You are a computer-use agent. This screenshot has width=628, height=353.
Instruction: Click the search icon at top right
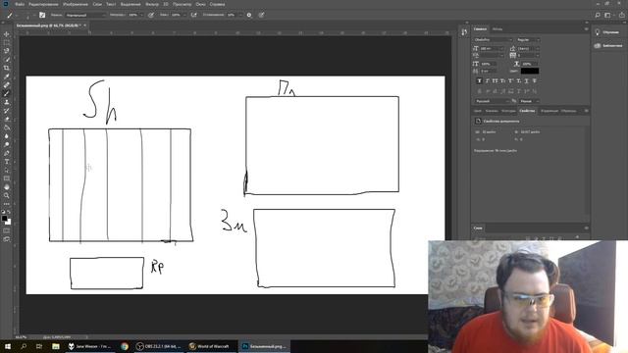coord(598,15)
